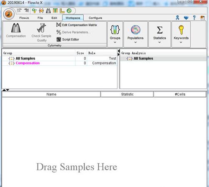The image size is (209, 187).
Task: Select the magenta Compensation group row
Action: [x=60, y=63]
